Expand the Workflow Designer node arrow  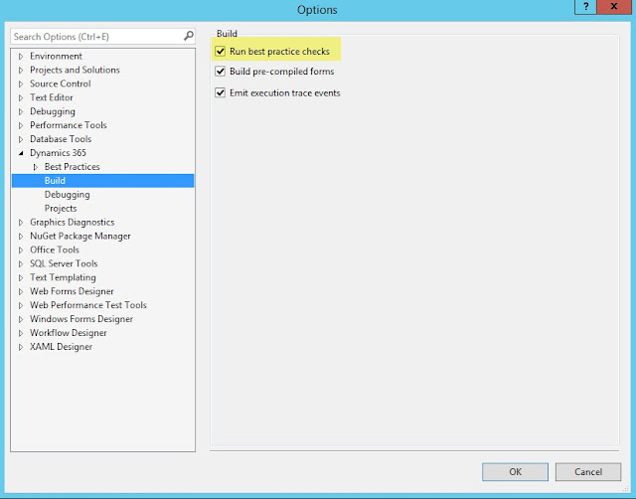coord(21,333)
